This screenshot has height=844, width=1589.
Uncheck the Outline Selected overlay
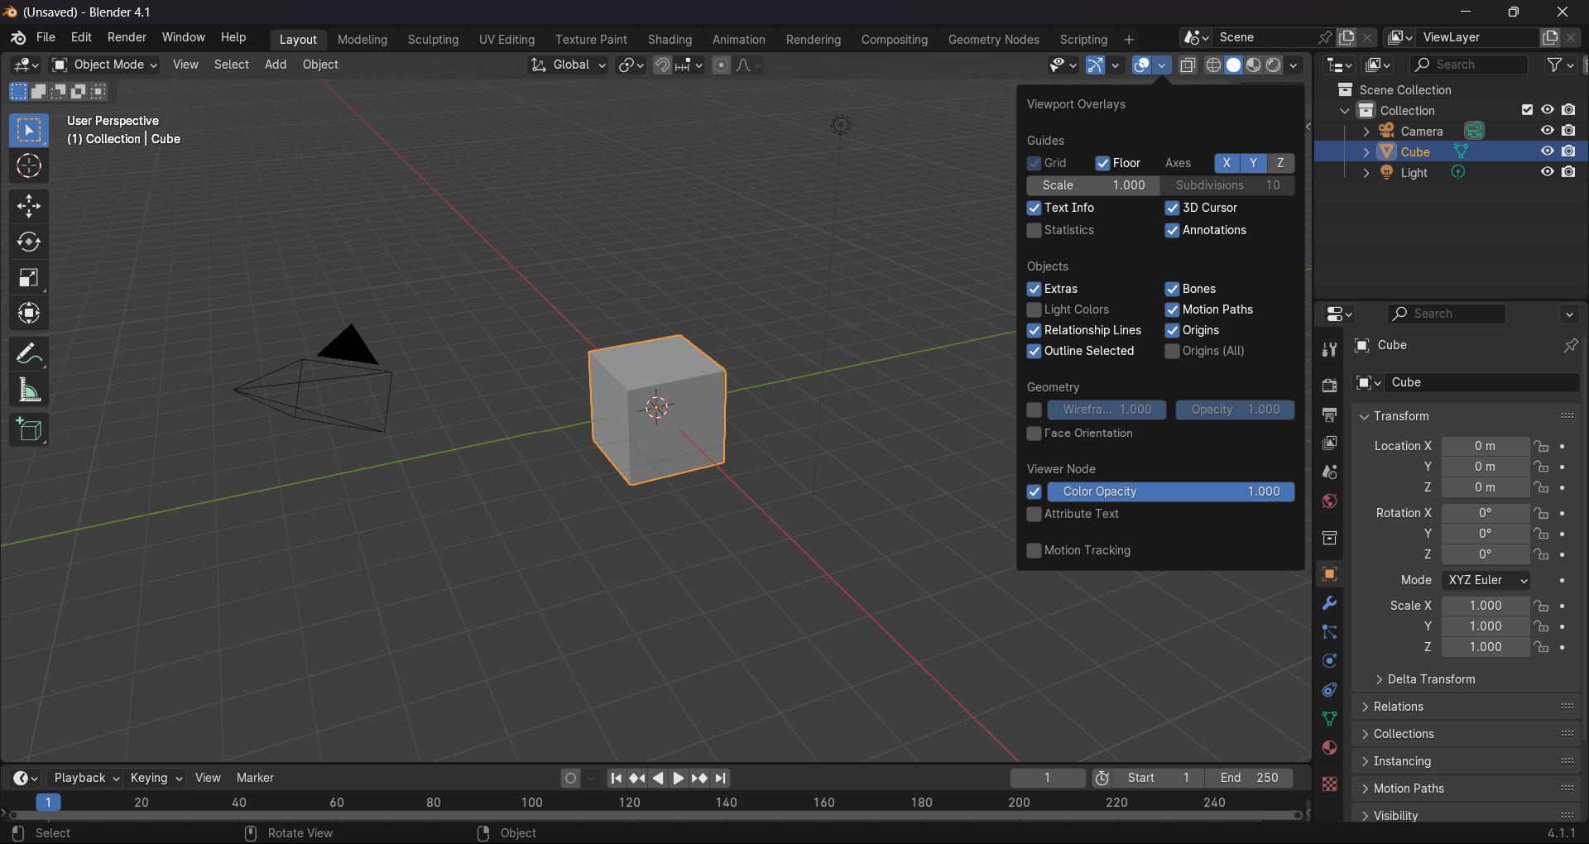click(x=1034, y=351)
